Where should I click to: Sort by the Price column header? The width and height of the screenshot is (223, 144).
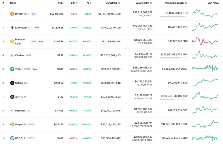click(61, 3)
